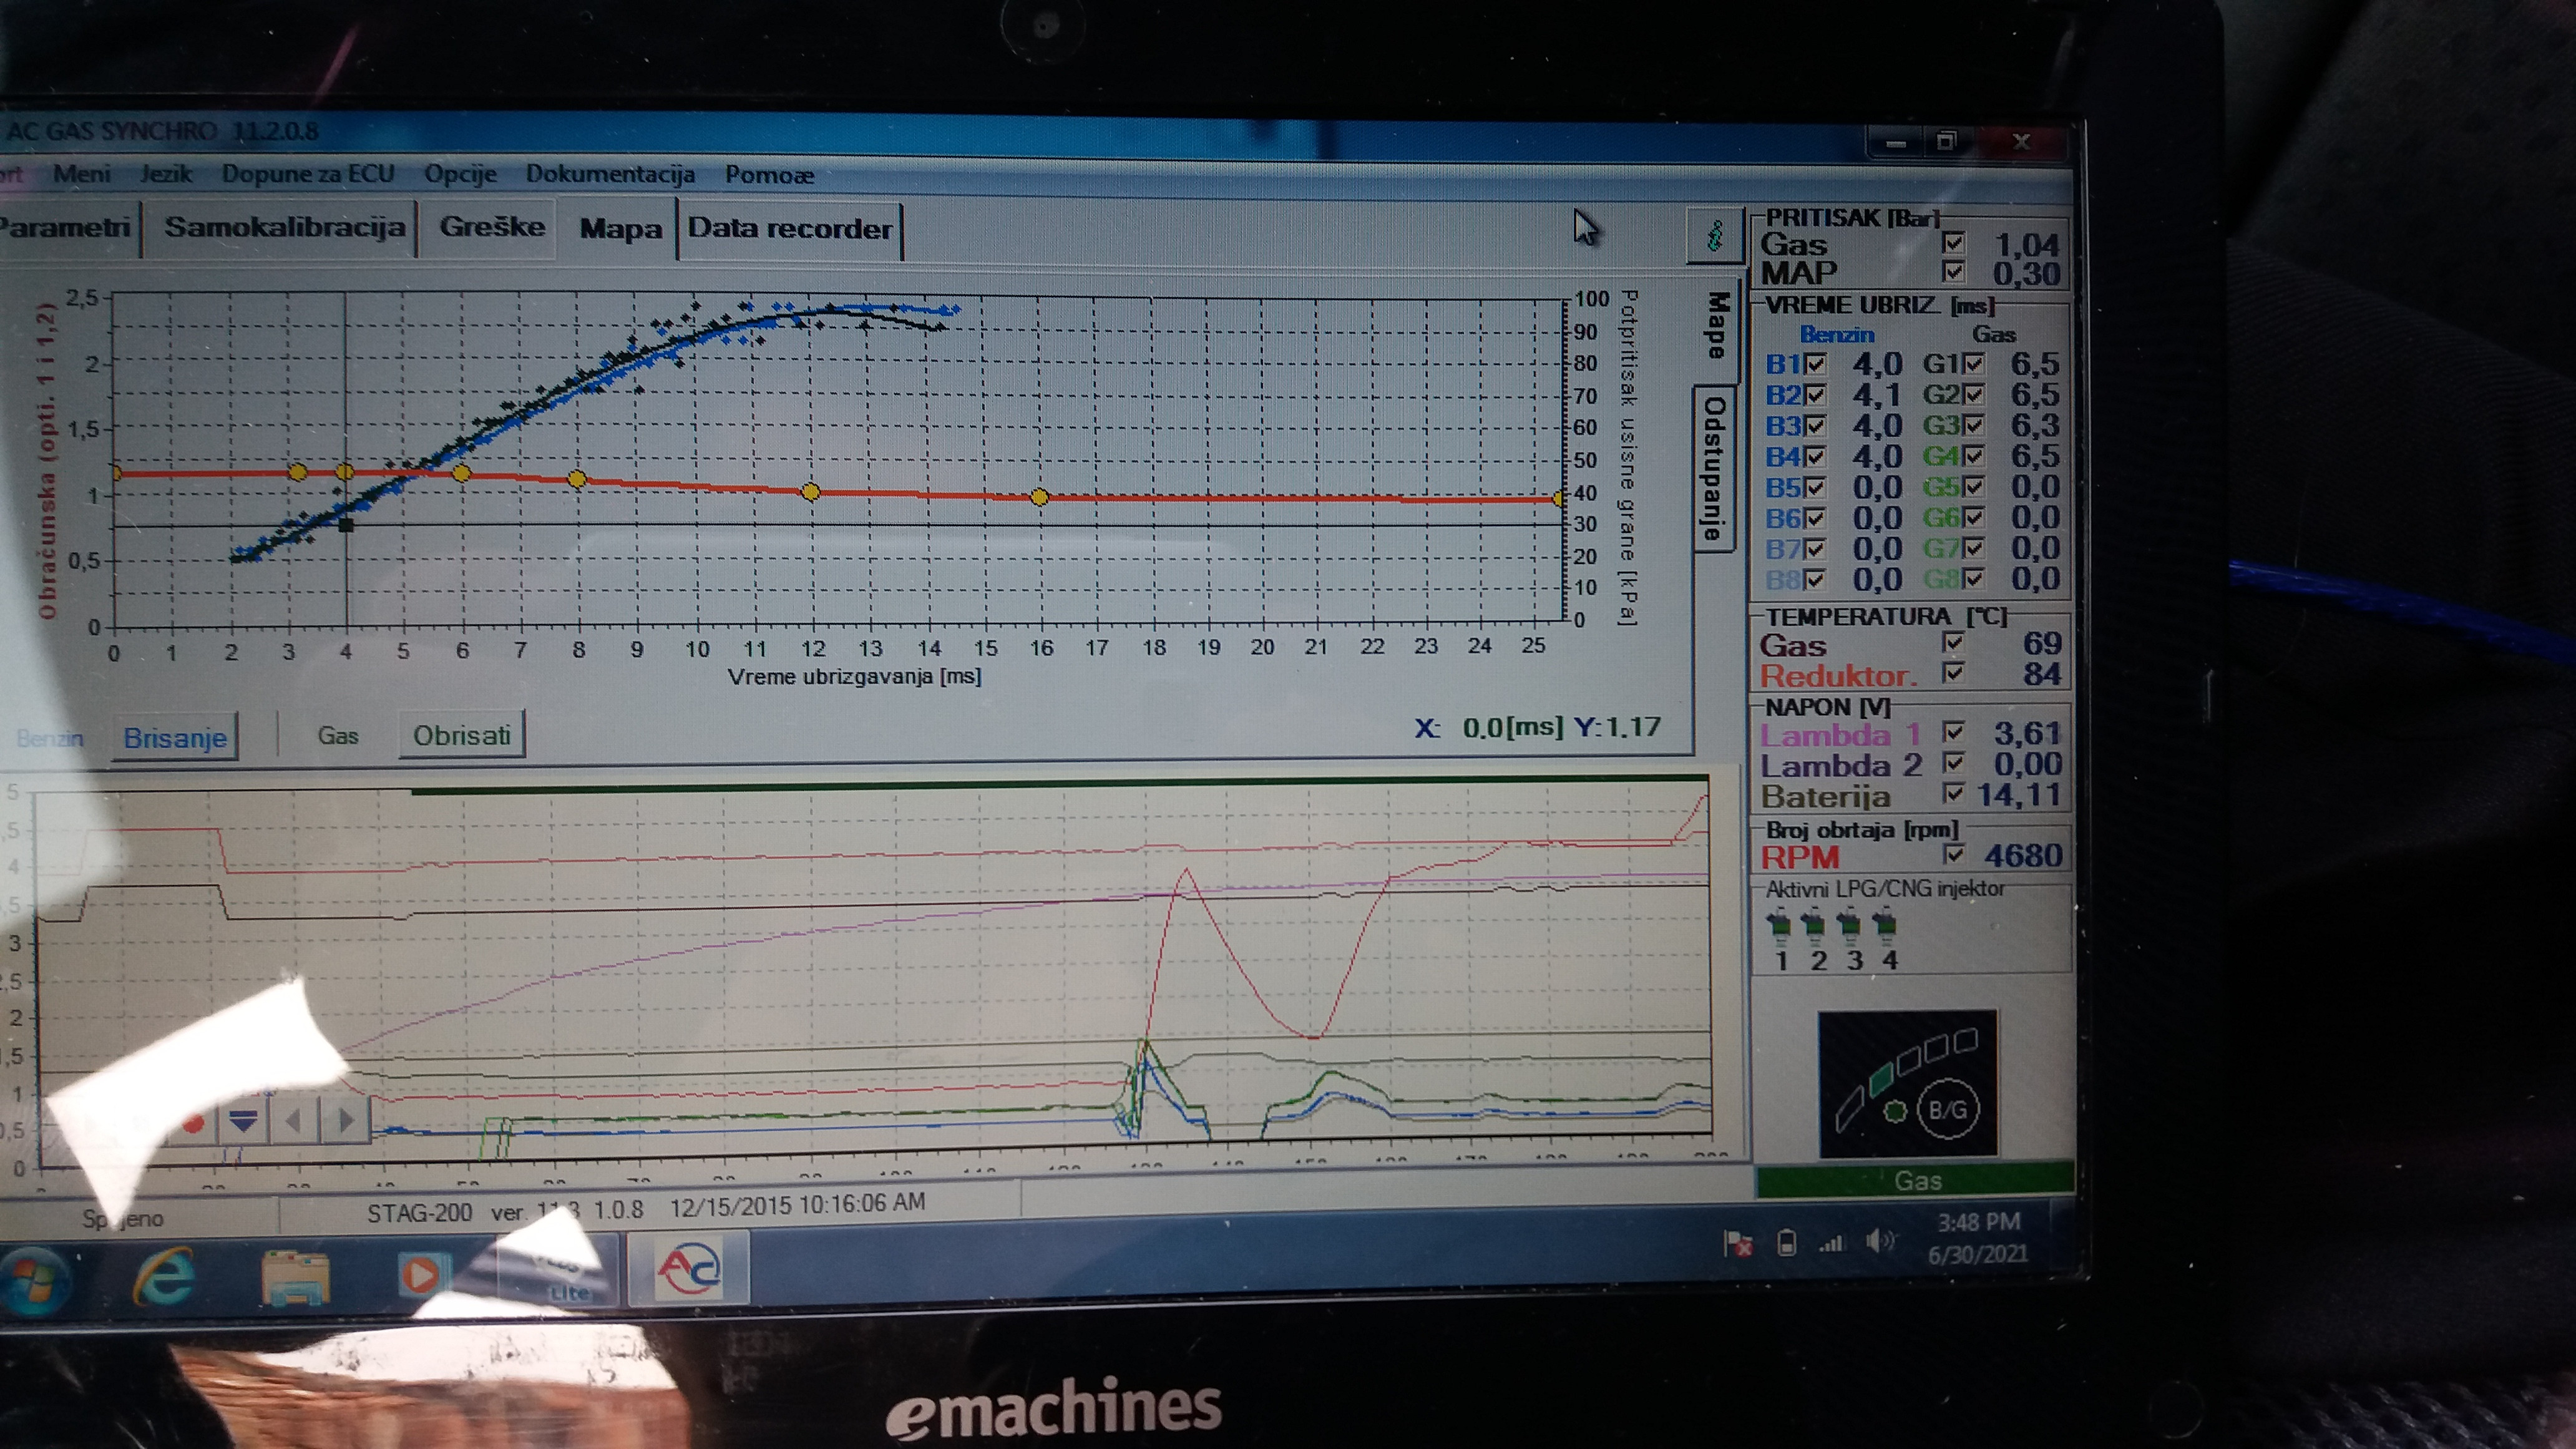Viewport: 2576px width, 1449px height.
Task: Click the STAG-200 version status bar text
Action: [x=645, y=1208]
